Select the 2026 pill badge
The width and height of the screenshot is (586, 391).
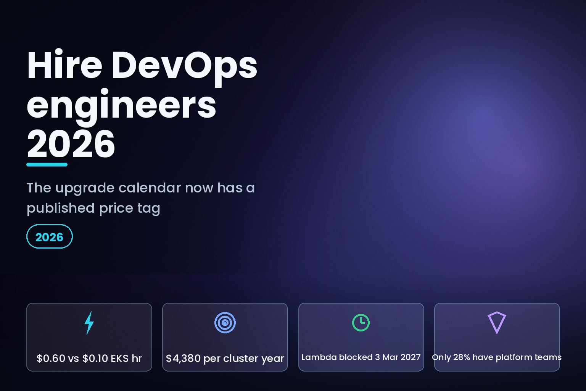(50, 237)
